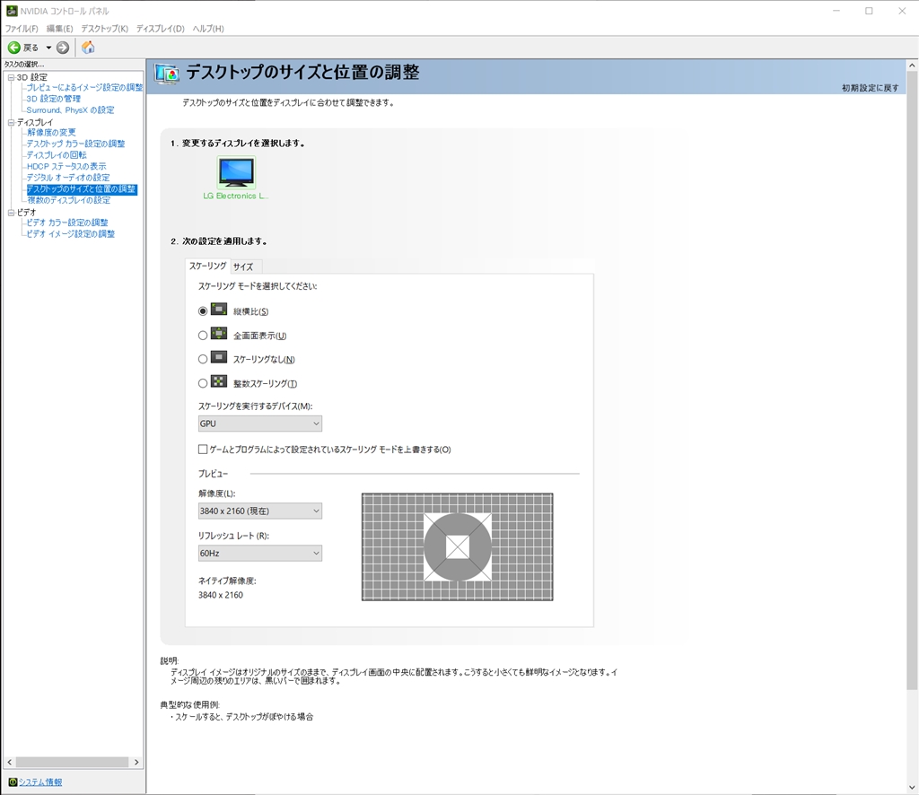The image size is (919, 795).
Task: Collapse the ビデオ tree node
Action: click(x=11, y=213)
